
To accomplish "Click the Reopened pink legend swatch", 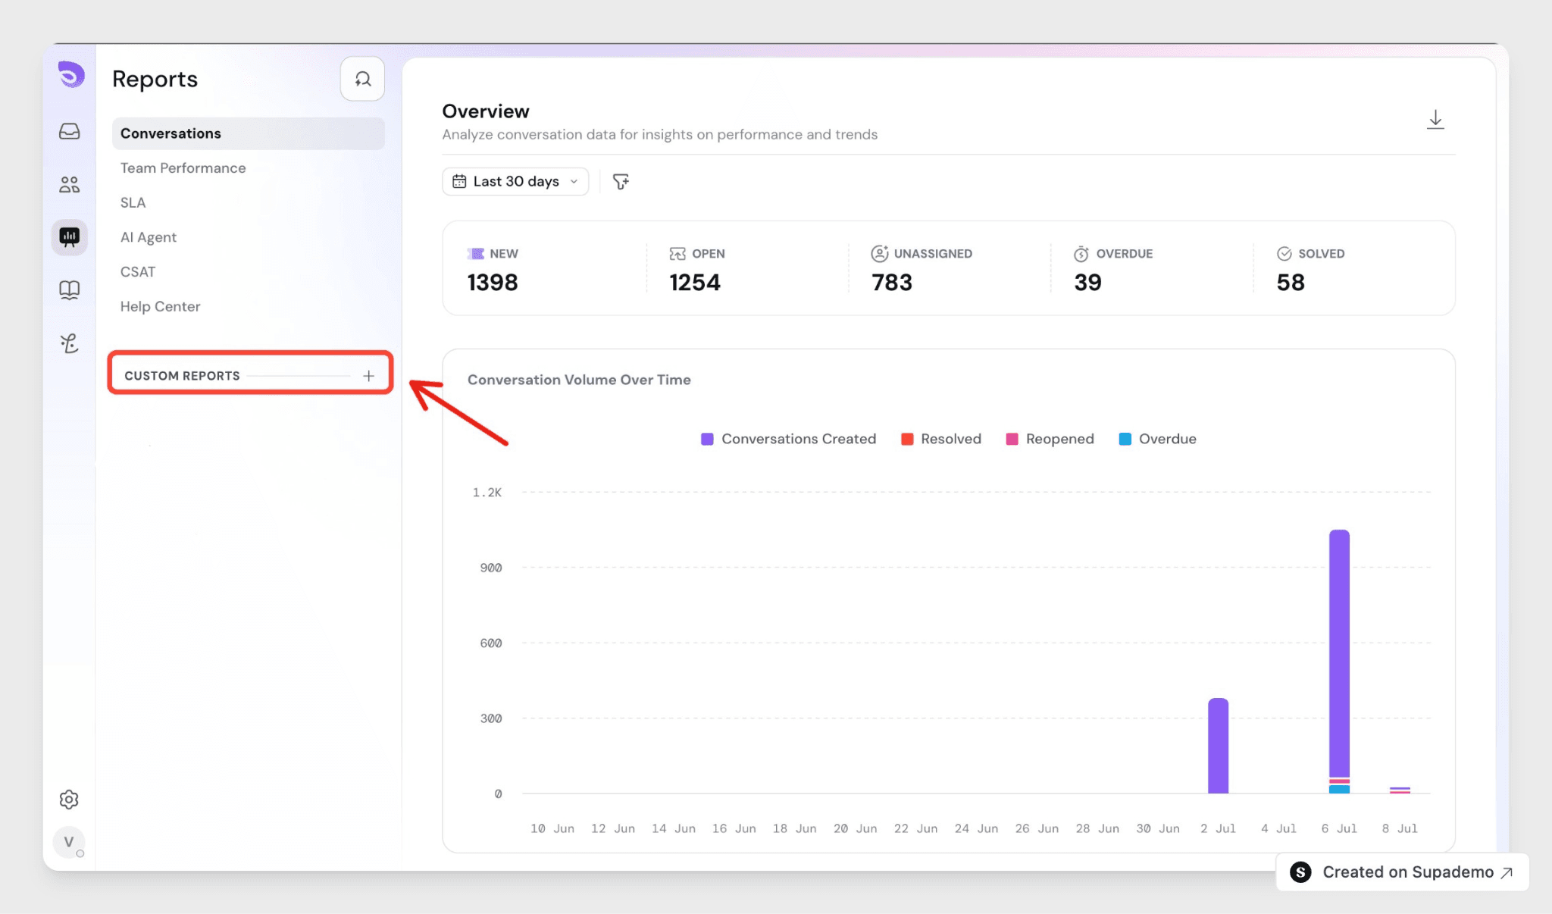I will (1012, 439).
